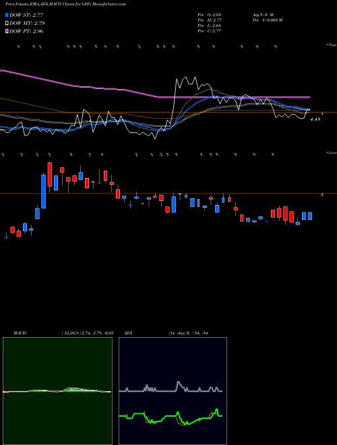Click the 'Pre V: 0.003 M' volume text

[x=267, y=20]
